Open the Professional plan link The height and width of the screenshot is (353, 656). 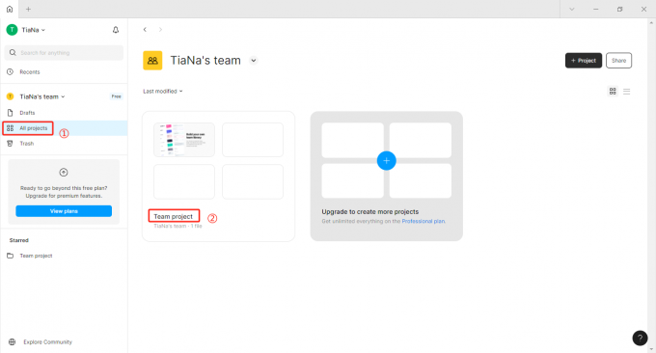point(423,221)
